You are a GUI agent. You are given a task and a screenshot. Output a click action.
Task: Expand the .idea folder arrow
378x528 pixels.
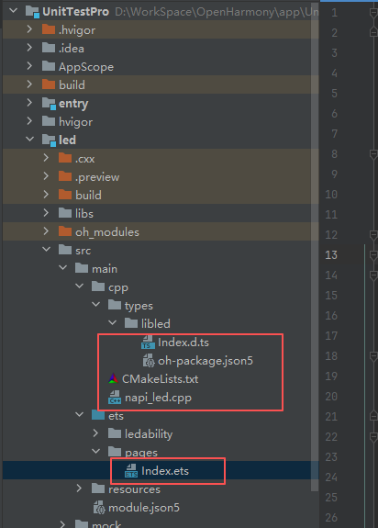point(29,48)
